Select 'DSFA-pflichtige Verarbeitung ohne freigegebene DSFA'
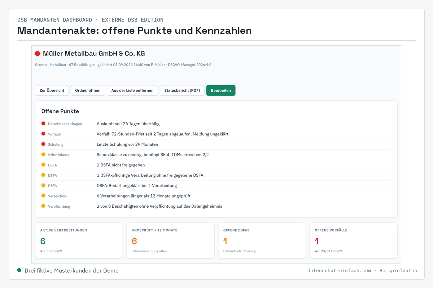 150,175
